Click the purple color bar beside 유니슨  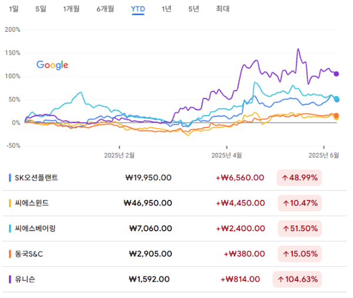[x=10, y=280]
